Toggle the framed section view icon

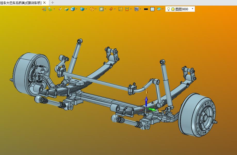pos(101,9)
